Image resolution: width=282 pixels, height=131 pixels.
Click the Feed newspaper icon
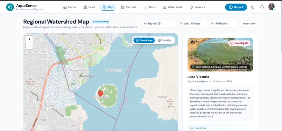(85, 7)
